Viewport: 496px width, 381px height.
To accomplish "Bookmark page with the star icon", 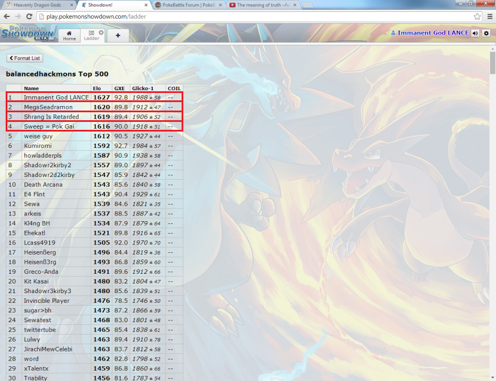I will 477,16.
